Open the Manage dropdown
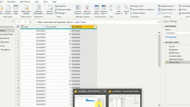The width and height of the screenshot is (190, 107). (x=60, y=13)
